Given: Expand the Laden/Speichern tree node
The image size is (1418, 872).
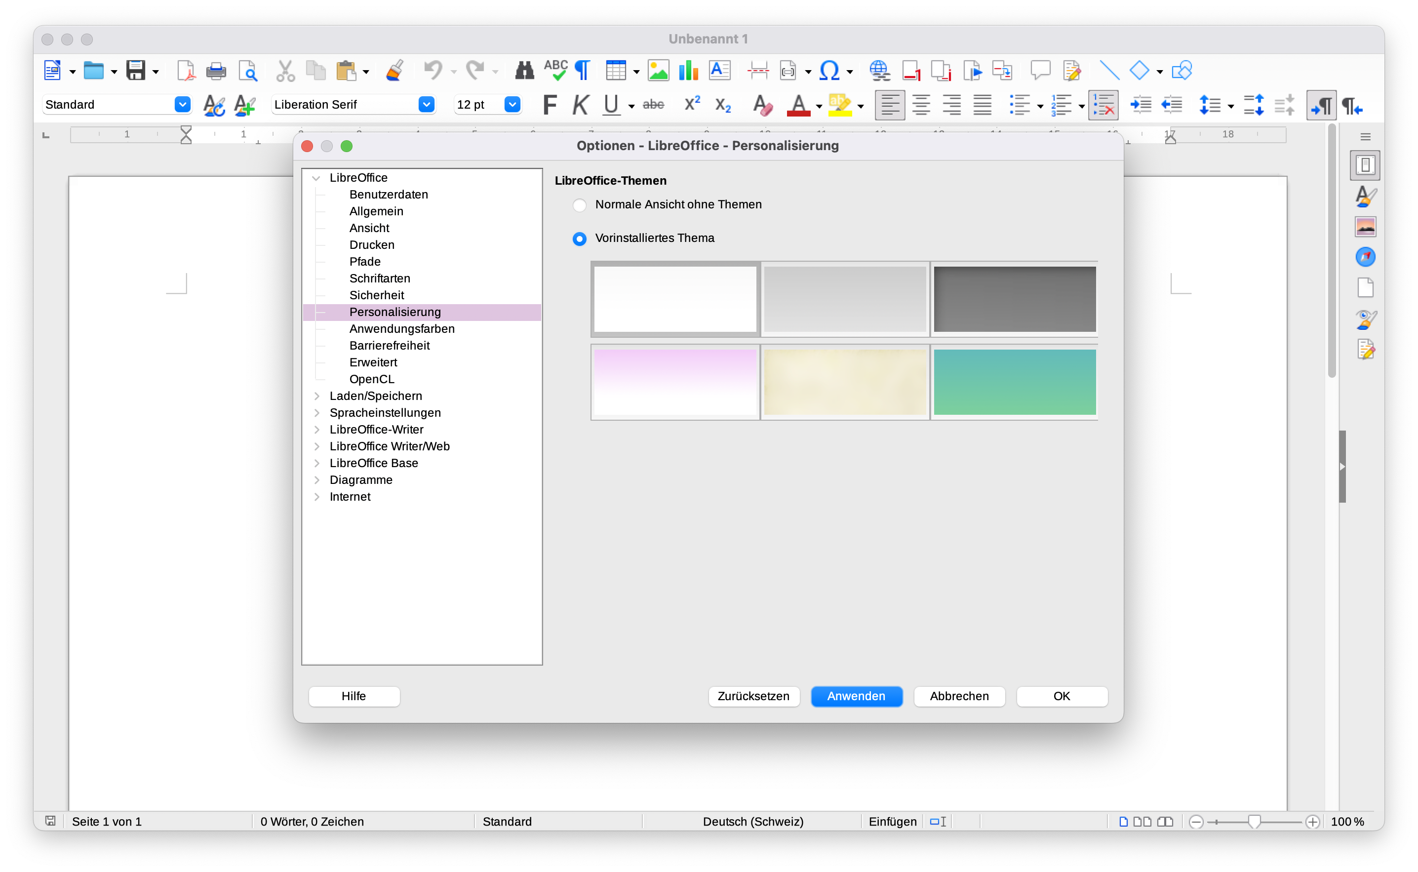Looking at the screenshot, I should coord(316,396).
